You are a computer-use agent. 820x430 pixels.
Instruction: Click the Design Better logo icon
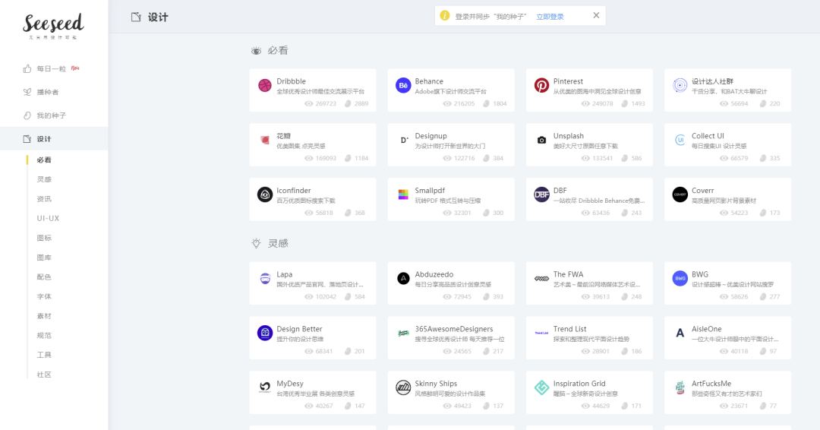tap(265, 333)
